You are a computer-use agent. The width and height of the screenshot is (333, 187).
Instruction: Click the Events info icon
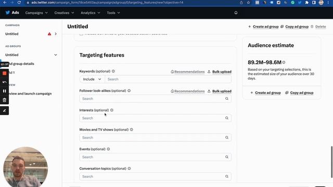pos(108,149)
